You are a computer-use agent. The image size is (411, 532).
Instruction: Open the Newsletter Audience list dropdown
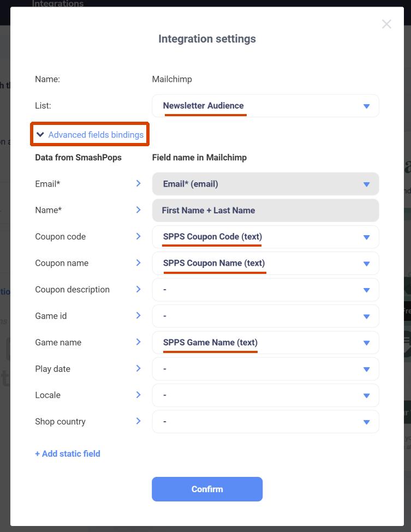[265, 106]
